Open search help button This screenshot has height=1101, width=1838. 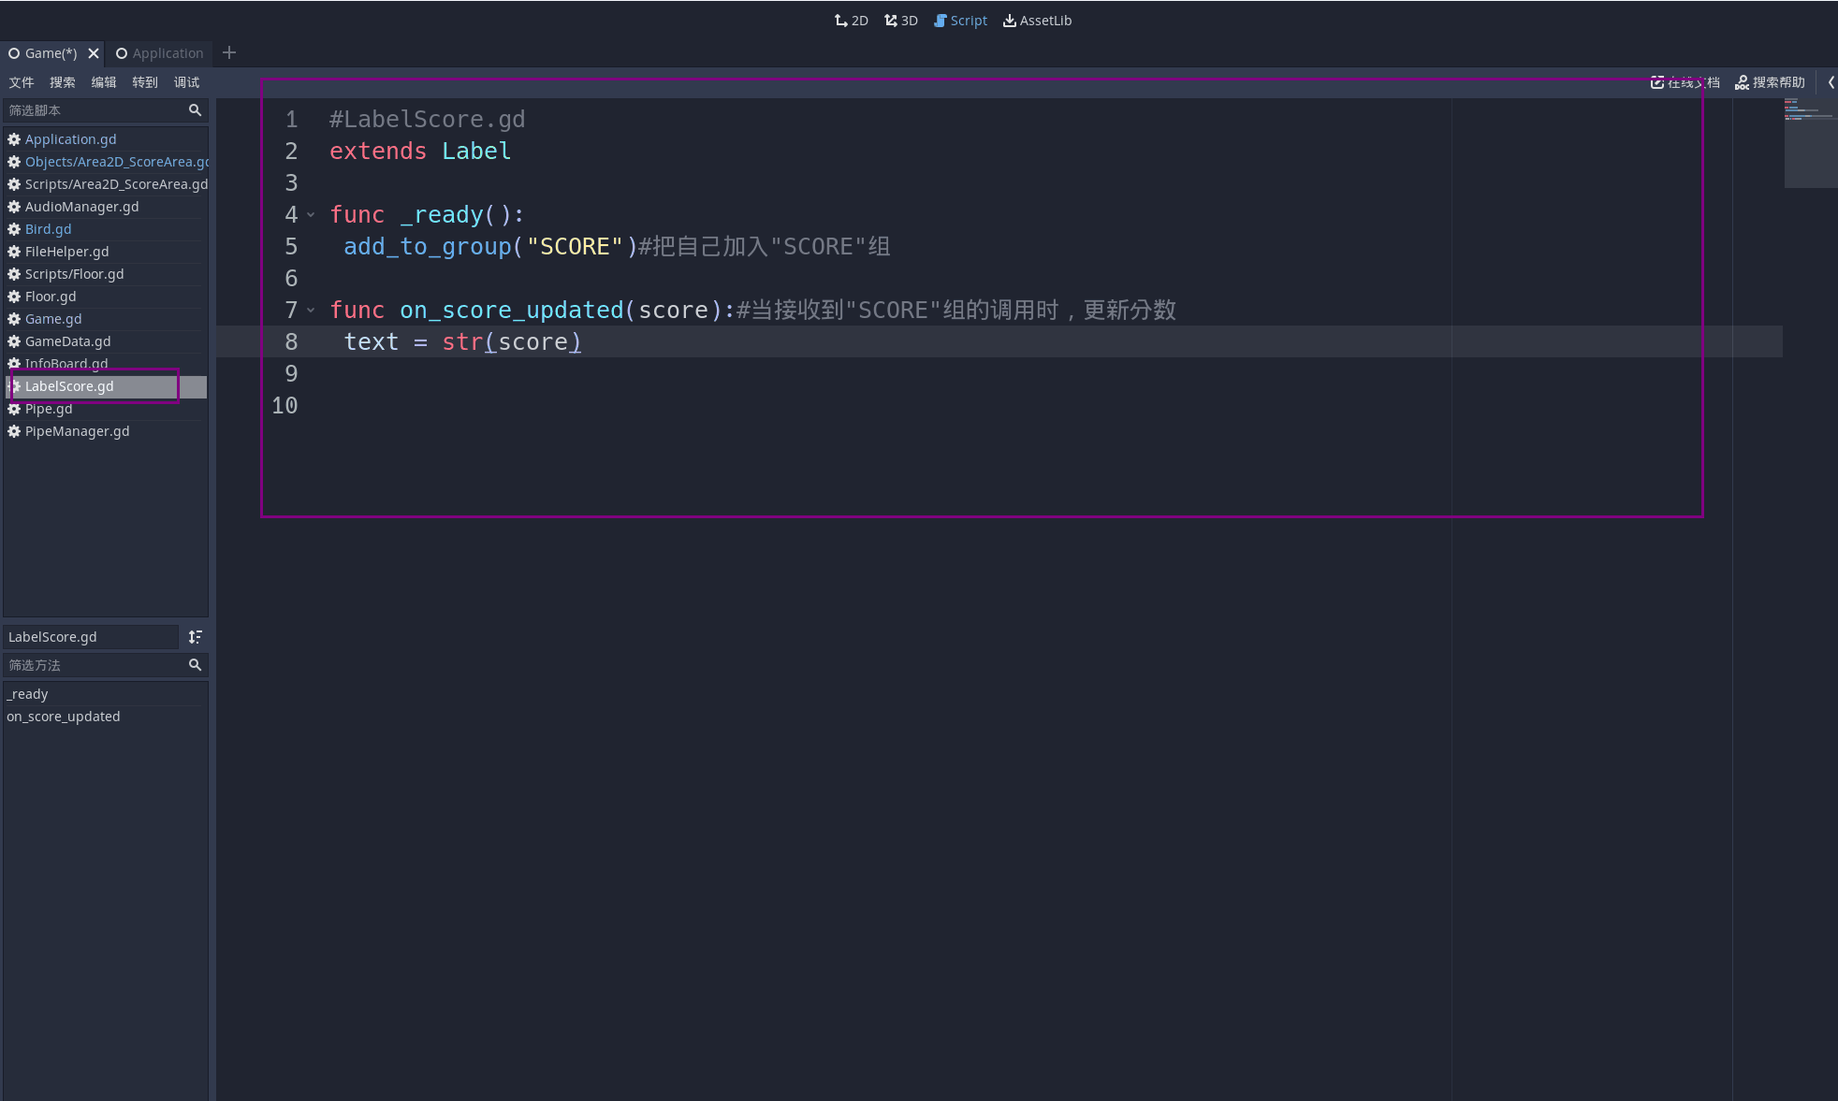[x=1770, y=82]
